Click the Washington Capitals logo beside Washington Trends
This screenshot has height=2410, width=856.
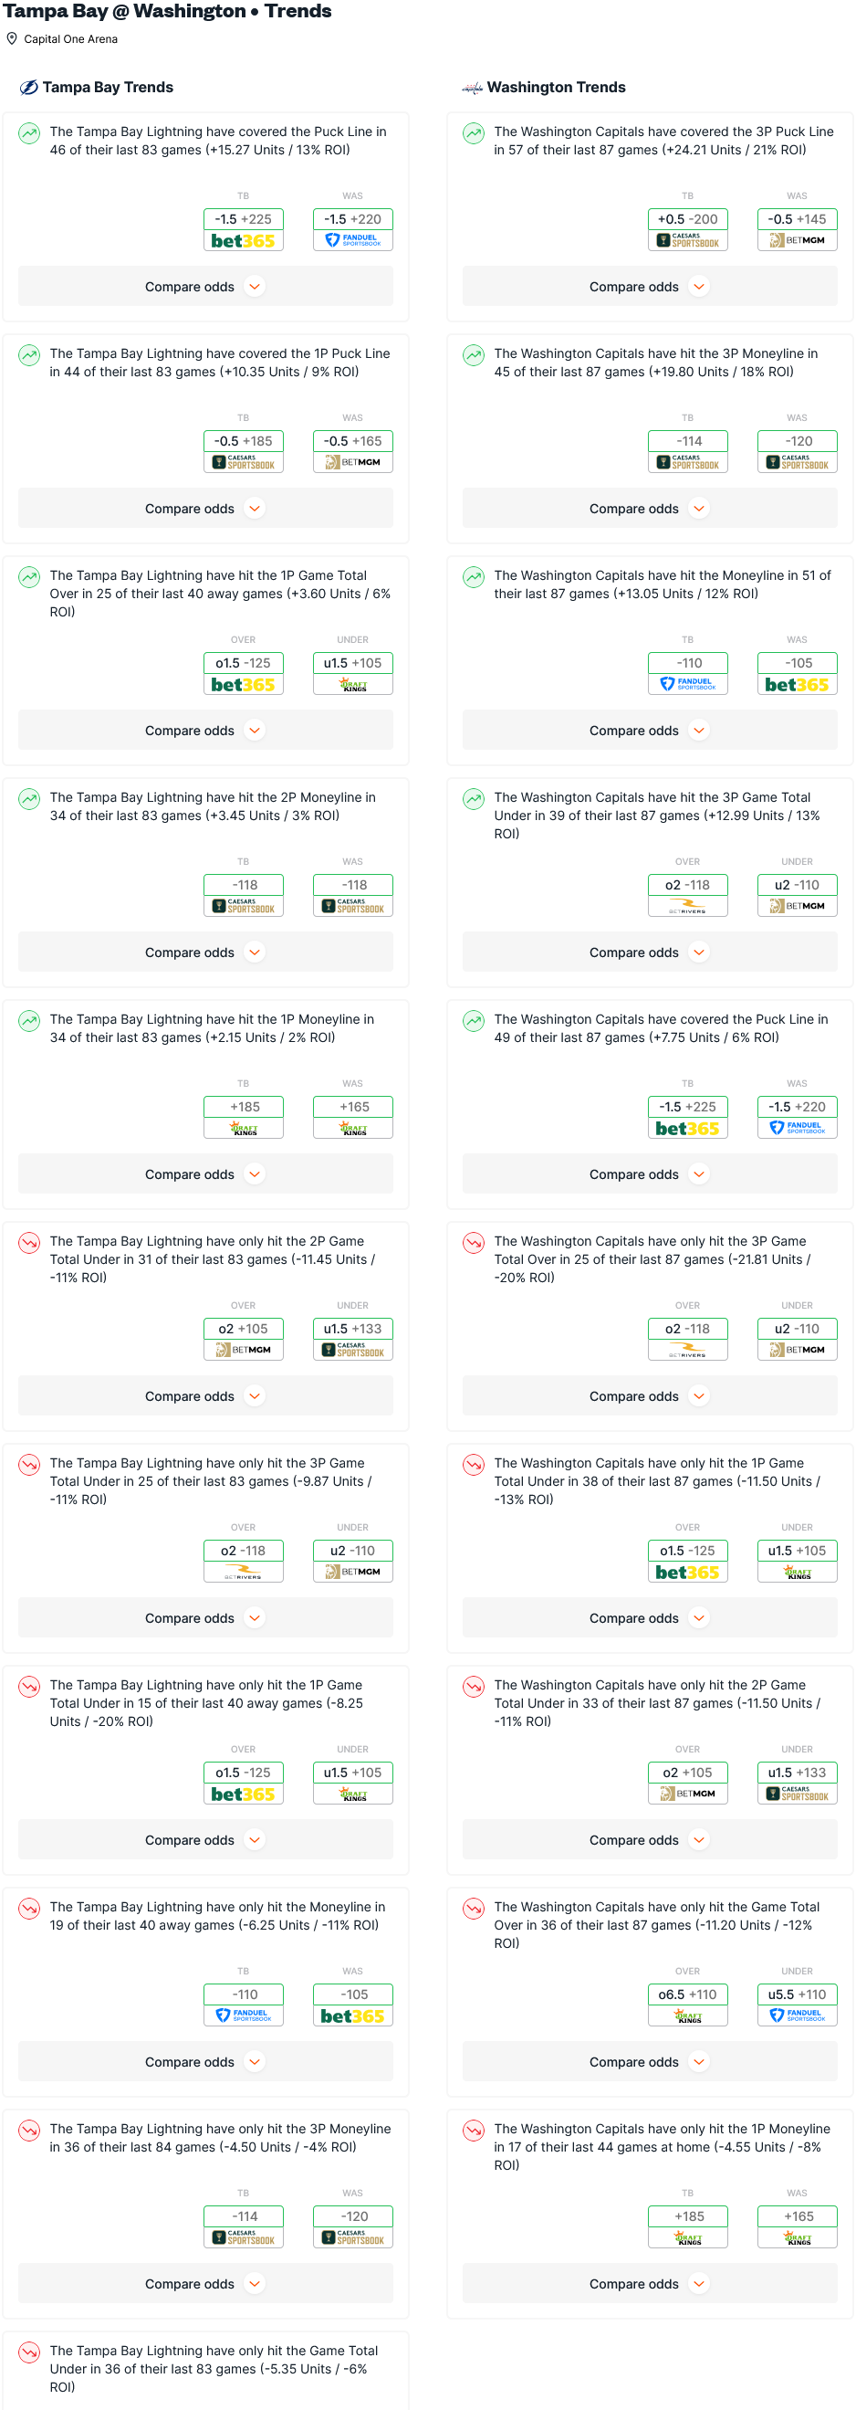click(x=472, y=88)
